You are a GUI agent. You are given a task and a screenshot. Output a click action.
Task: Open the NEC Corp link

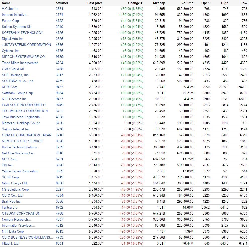[9, 159]
